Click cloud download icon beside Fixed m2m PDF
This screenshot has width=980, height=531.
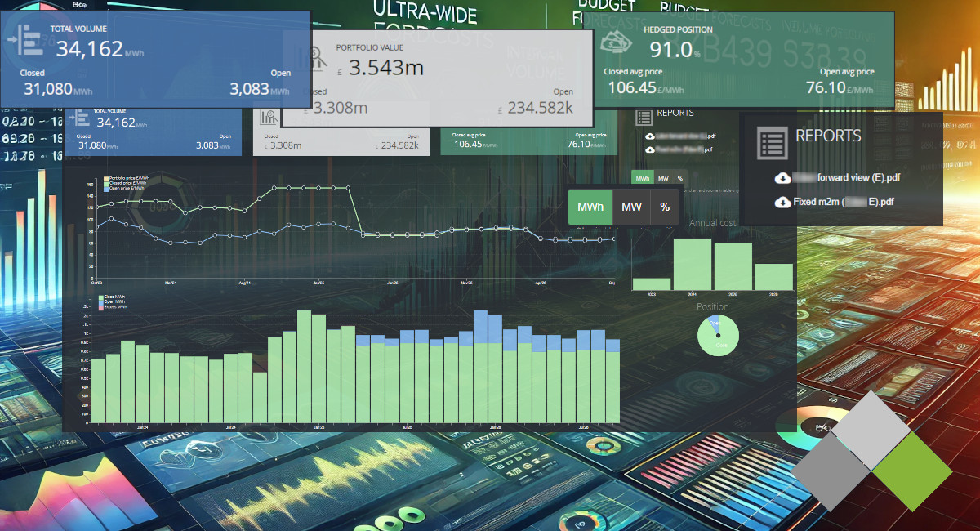point(782,202)
